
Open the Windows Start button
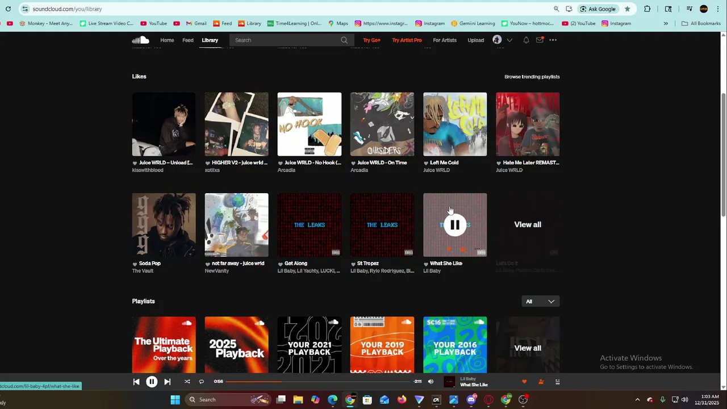pos(175,399)
